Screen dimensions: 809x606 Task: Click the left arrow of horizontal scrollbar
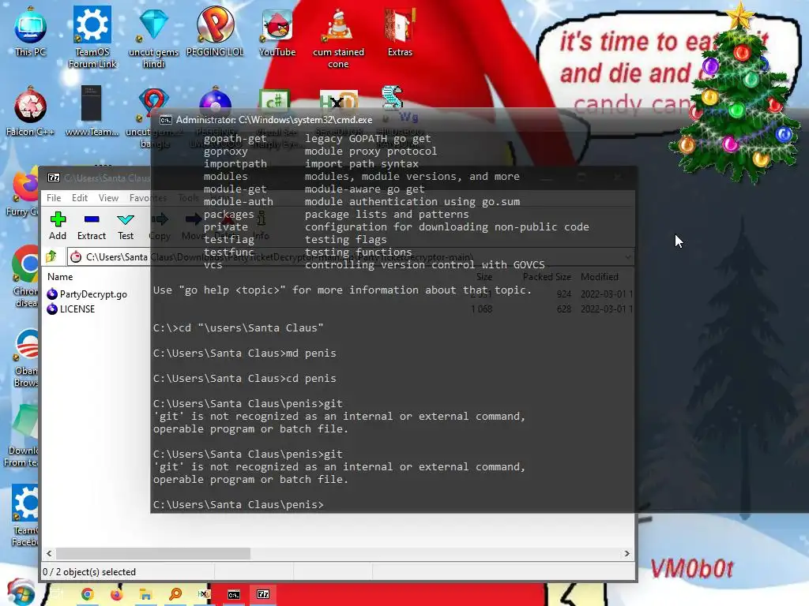[x=49, y=553]
